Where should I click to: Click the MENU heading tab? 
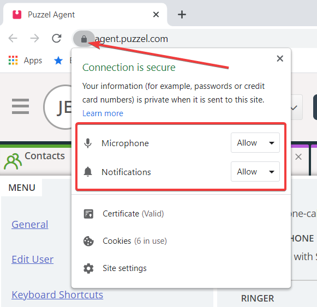tap(22, 188)
